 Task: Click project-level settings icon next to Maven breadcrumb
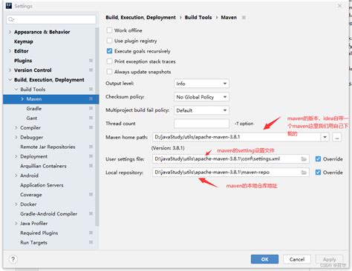point(244,18)
